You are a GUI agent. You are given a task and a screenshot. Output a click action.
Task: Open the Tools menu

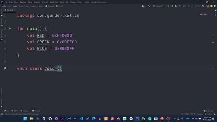pyautogui.click(x=62, y=2)
